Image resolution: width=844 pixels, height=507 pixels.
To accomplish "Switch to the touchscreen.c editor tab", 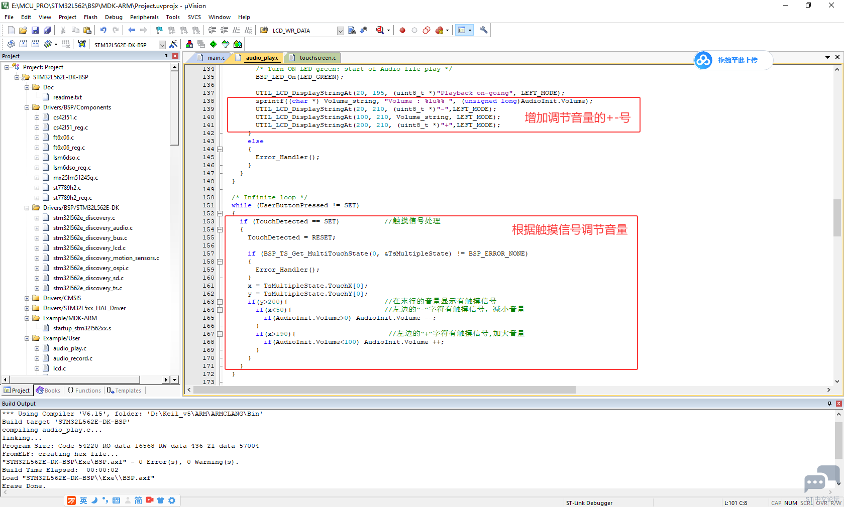I will click(x=312, y=58).
